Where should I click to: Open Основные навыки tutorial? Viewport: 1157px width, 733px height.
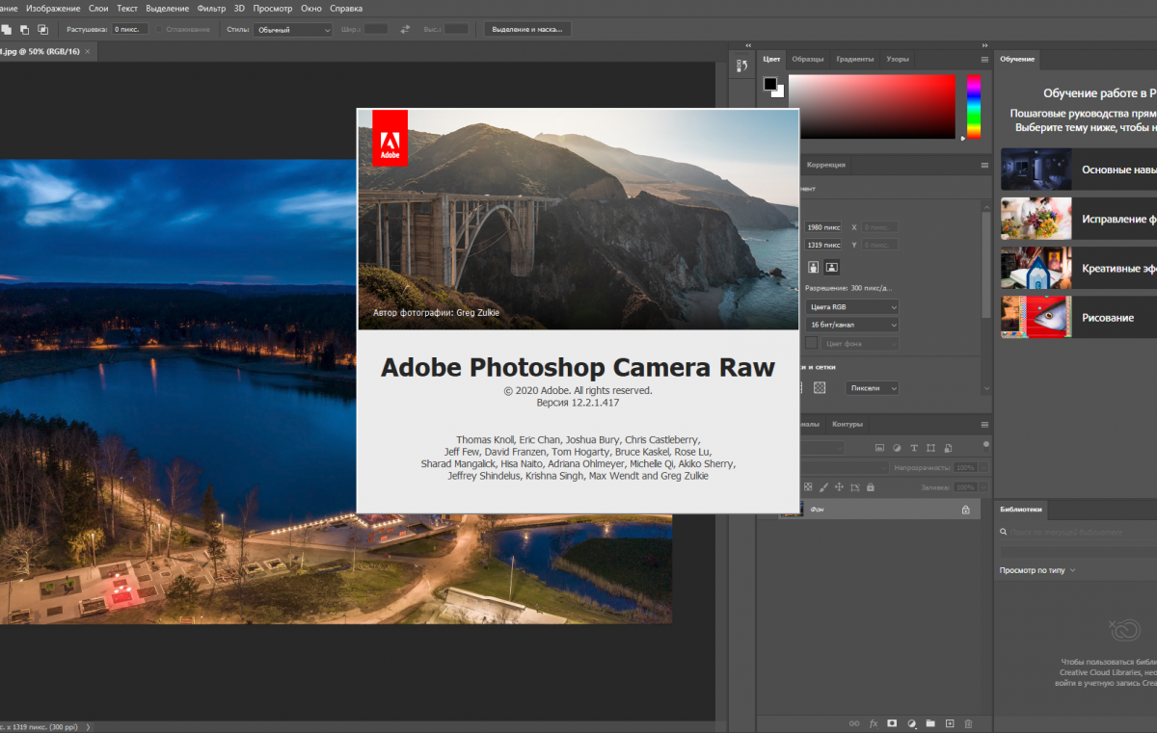[1079, 170]
